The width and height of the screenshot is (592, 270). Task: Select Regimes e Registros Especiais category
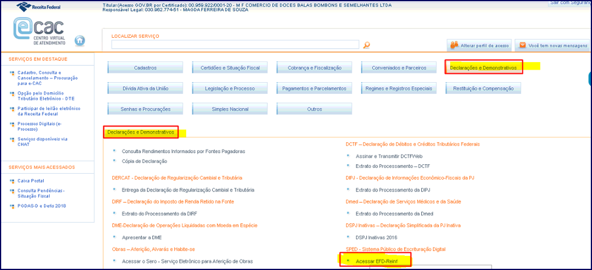pos(399,89)
